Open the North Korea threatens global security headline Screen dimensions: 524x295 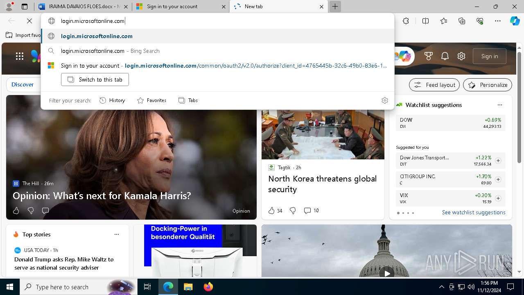(x=322, y=184)
